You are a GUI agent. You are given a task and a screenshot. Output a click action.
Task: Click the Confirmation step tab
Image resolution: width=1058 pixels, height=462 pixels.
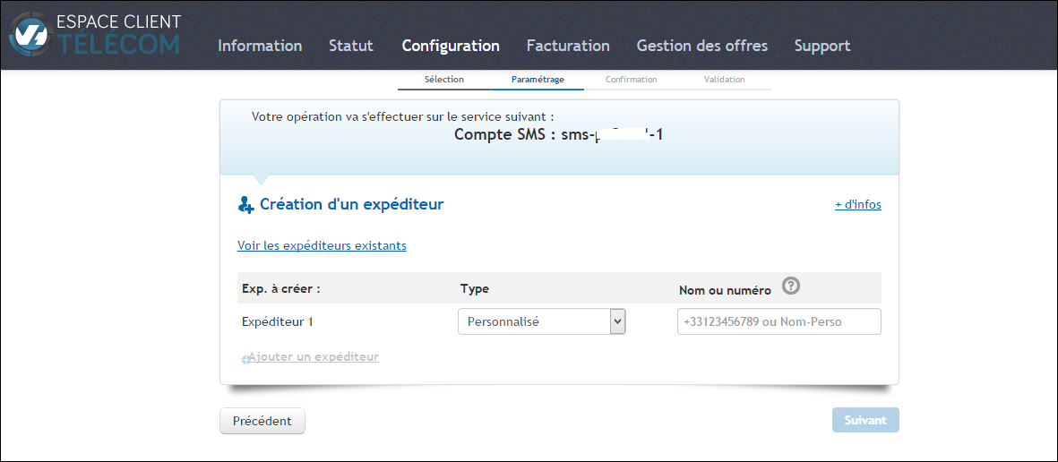coord(631,80)
